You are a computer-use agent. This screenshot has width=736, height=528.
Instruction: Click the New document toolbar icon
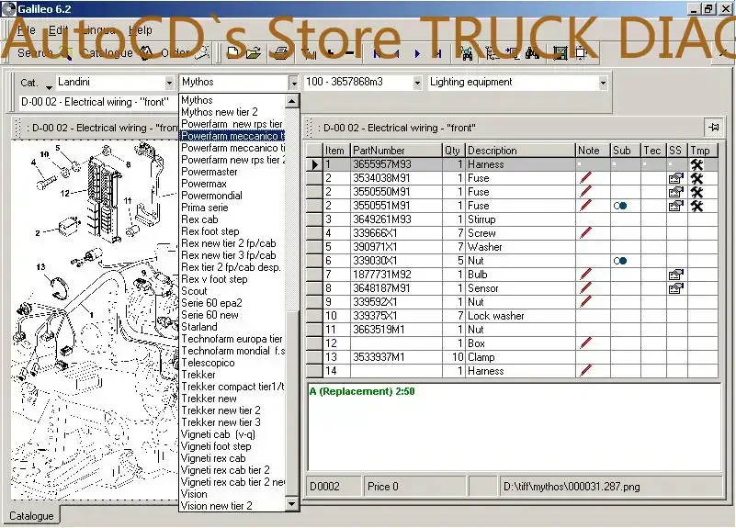tap(232, 53)
